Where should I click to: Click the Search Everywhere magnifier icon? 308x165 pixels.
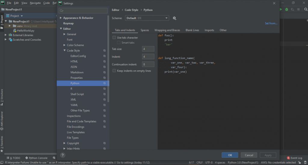coord(306,9)
